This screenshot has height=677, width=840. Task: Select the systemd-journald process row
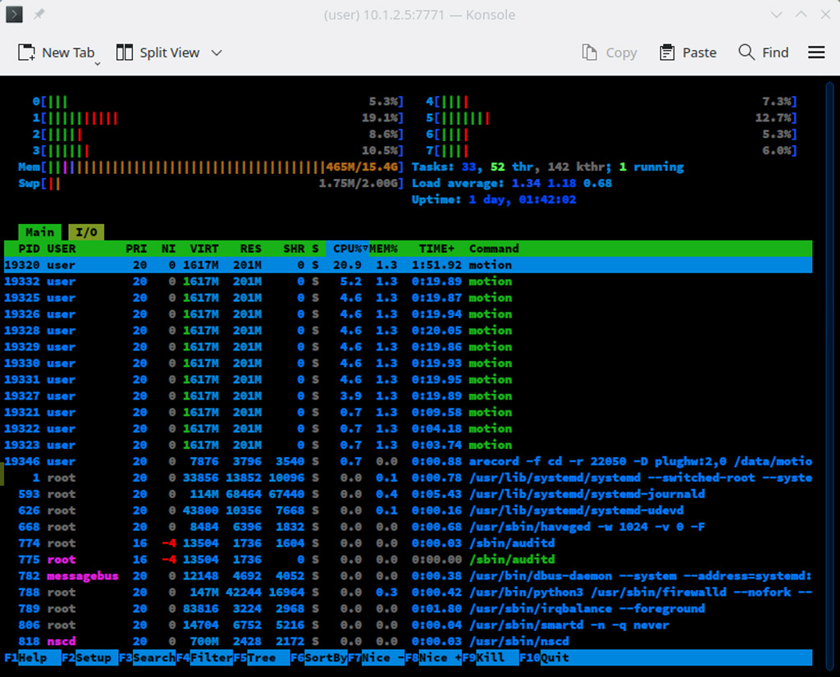coord(409,494)
